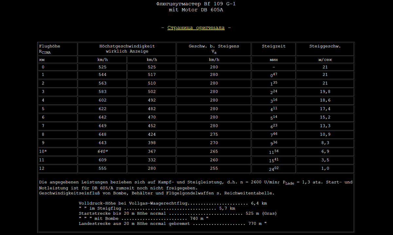Click the мин unit cell
The image size is (393, 235).
tap(273, 60)
